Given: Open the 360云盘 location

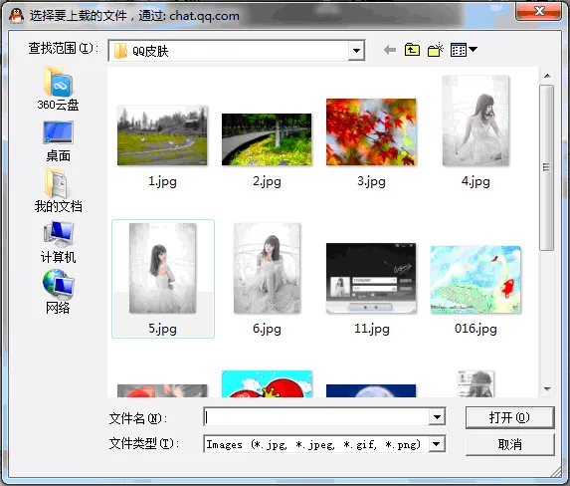Looking at the screenshot, I should coord(58,89).
